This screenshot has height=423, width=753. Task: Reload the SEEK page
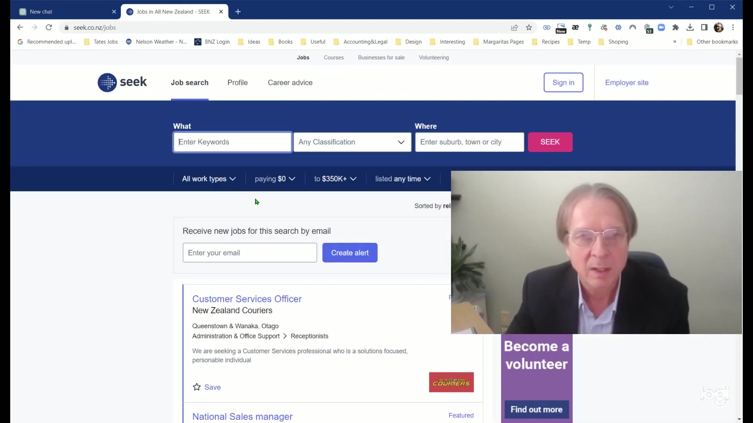(49, 27)
